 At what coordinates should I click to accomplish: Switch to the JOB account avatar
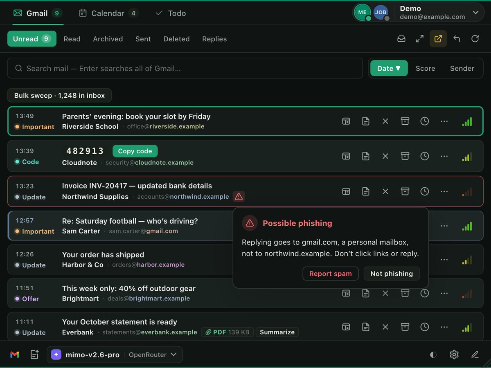[381, 12]
